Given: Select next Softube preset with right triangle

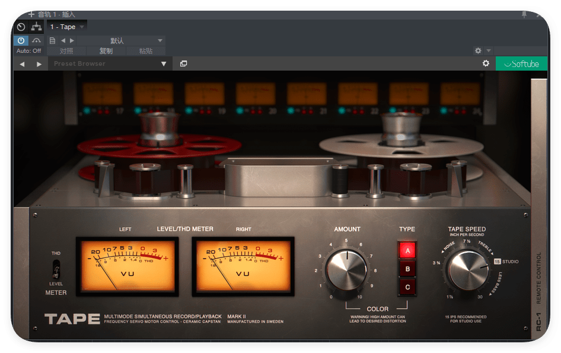Looking at the screenshot, I should tap(39, 63).
